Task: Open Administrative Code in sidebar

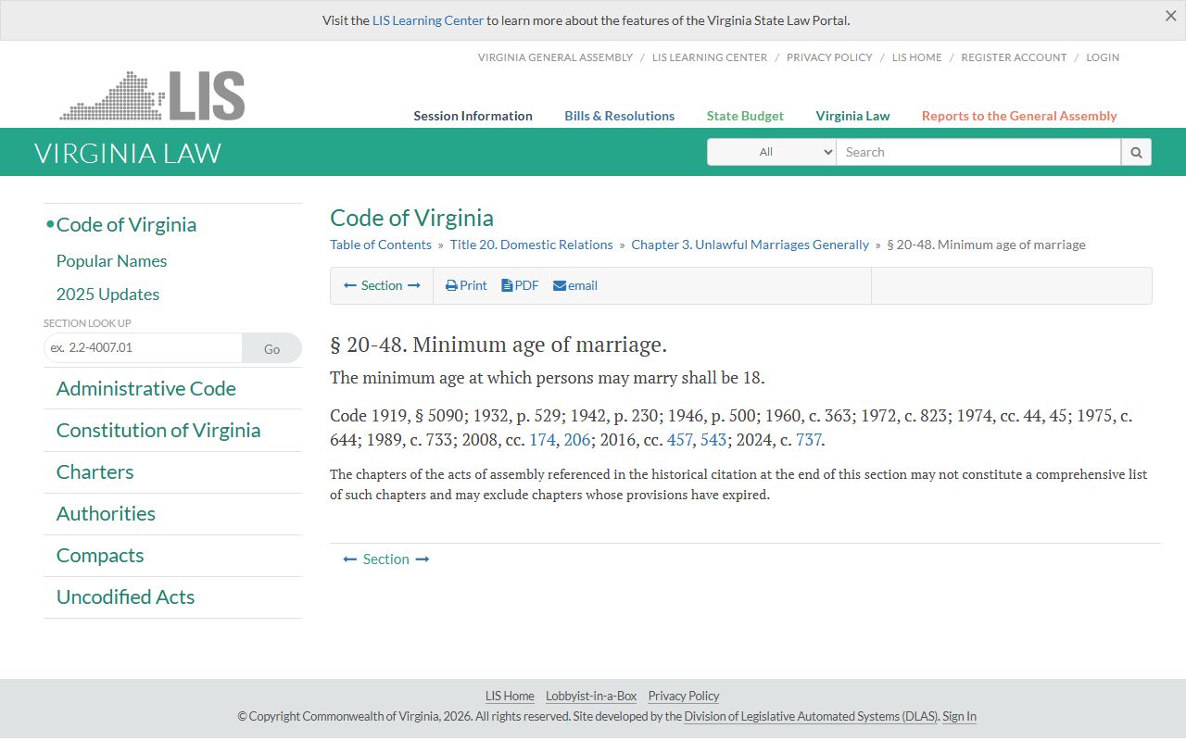Action: coord(146,389)
